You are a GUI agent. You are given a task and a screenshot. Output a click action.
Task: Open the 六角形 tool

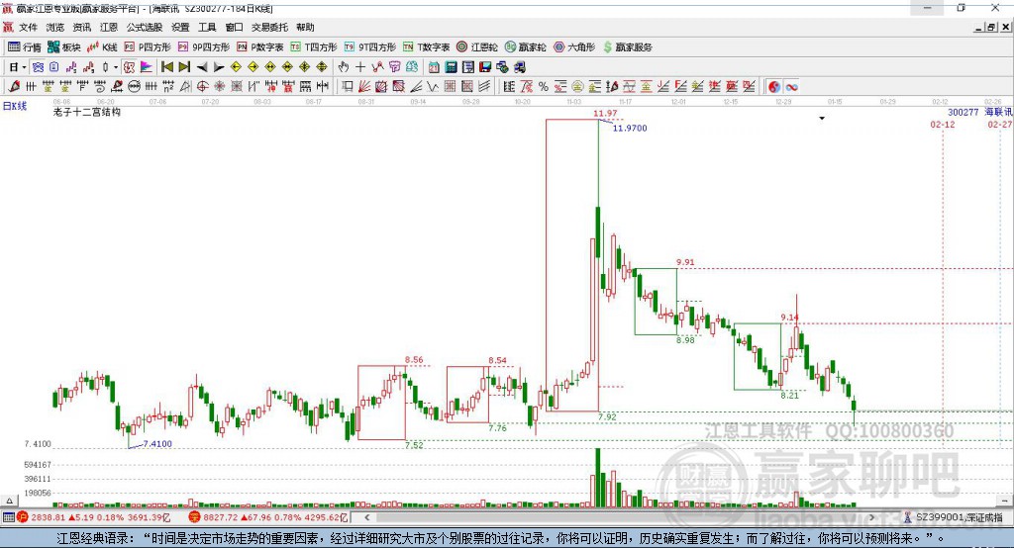point(574,47)
